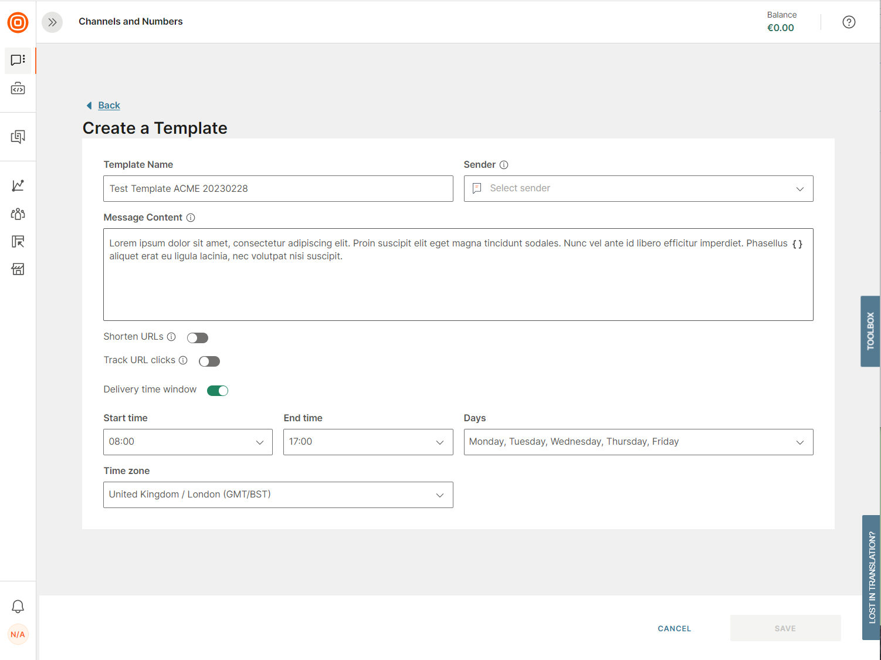Viewport: 881px width, 660px height.
Task: Expand the sidebar with double-chevron button
Action: [52, 22]
